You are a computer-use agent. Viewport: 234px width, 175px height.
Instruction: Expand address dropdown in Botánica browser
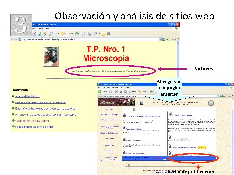pyautogui.click(x=219, y=96)
